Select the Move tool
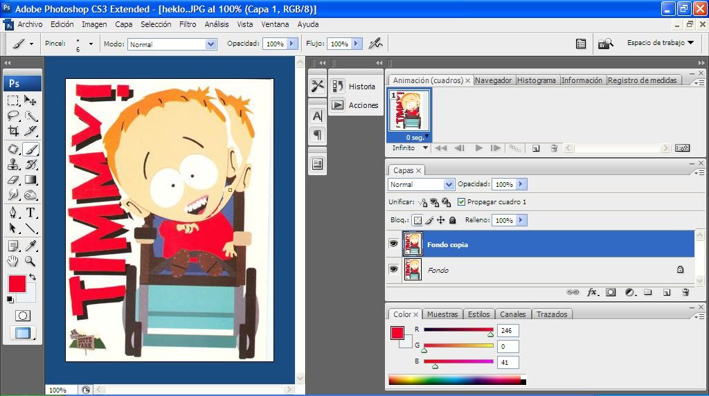This screenshot has width=709, height=396. pos(30,100)
